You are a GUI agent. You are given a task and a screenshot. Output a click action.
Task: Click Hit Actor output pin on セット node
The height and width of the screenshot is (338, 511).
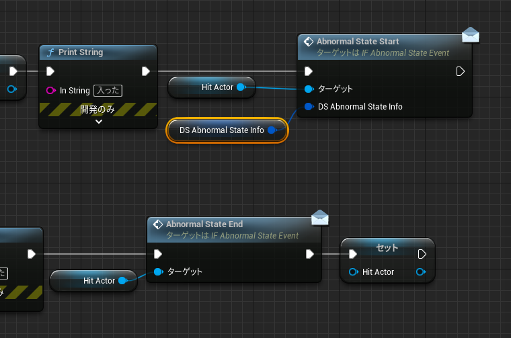pyautogui.click(x=421, y=271)
